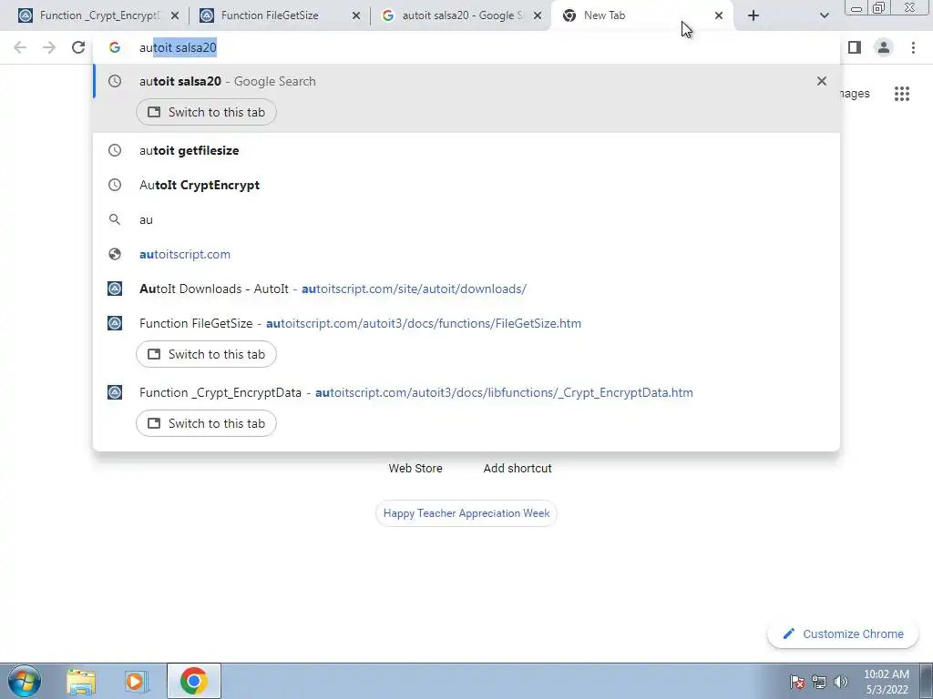The width and height of the screenshot is (933, 699).
Task: Open the network tray icon
Action: pyautogui.click(x=819, y=682)
